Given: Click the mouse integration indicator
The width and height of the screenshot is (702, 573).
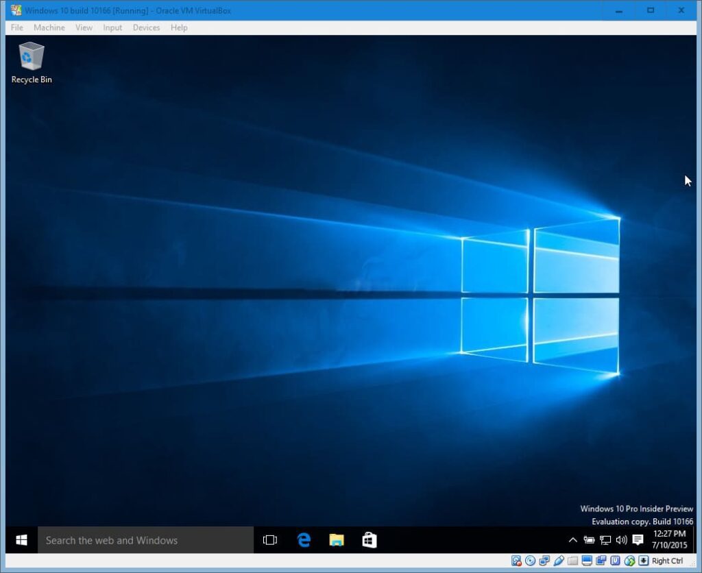Looking at the screenshot, I should [629, 561].
